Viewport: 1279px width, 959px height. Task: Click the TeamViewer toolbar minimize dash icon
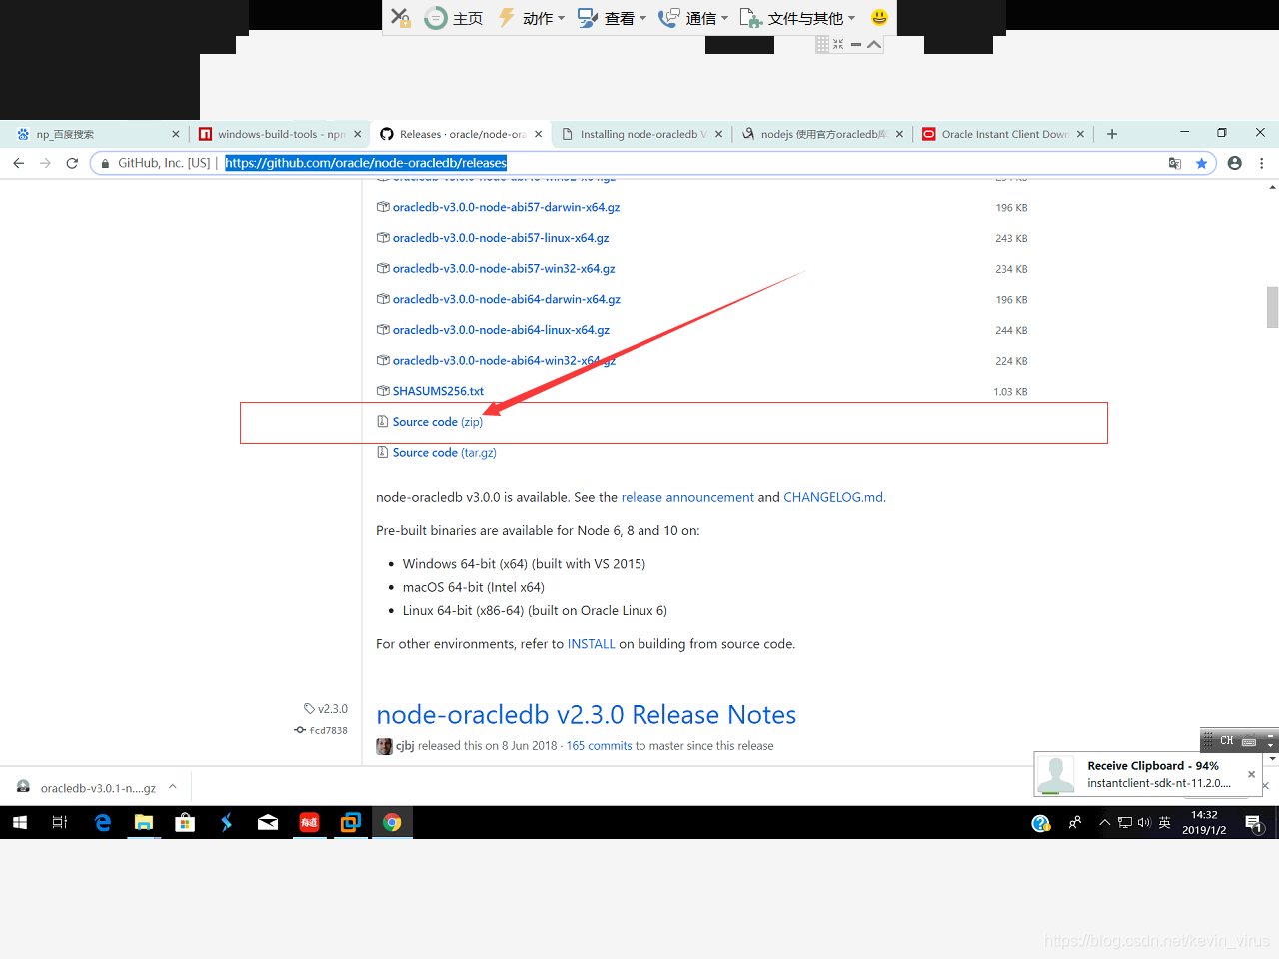(856, 44)
